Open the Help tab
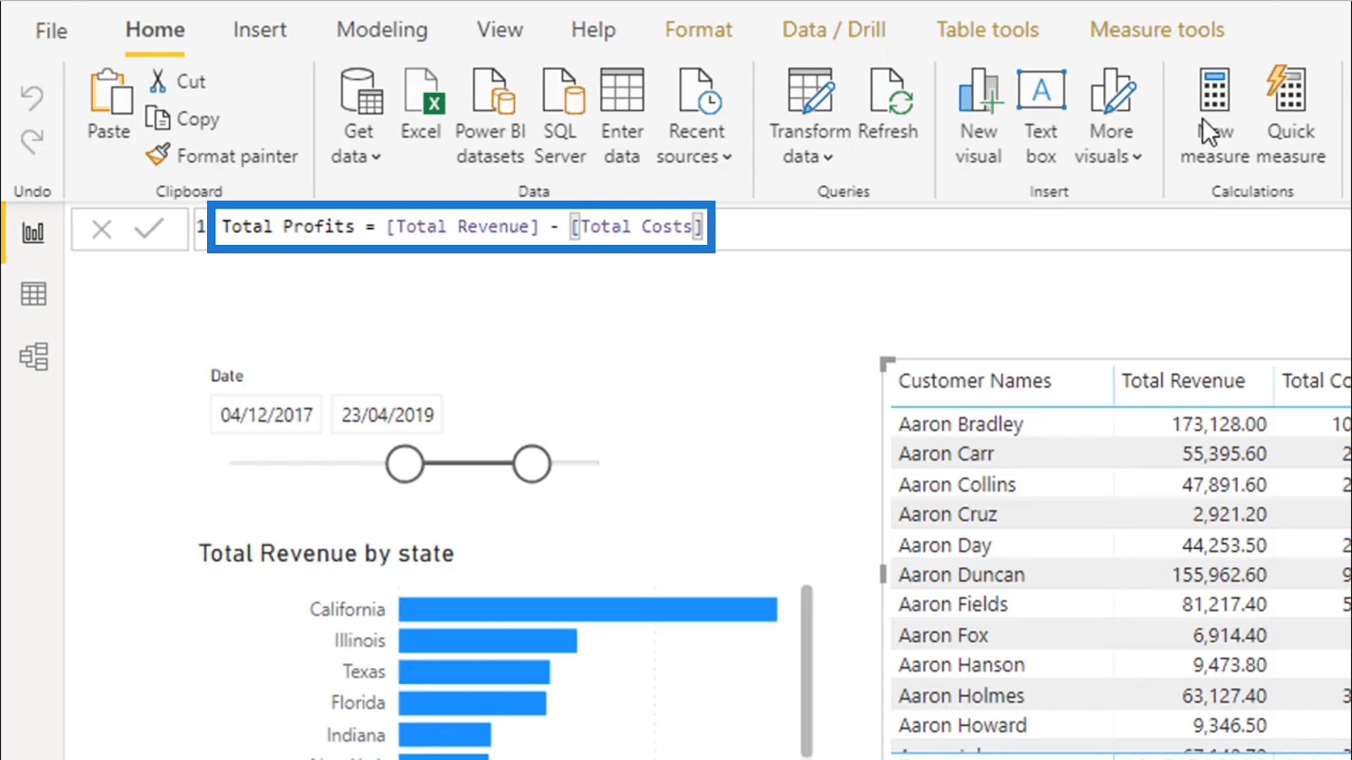This screenshot has width=1352, height=760. pos(593,30)
